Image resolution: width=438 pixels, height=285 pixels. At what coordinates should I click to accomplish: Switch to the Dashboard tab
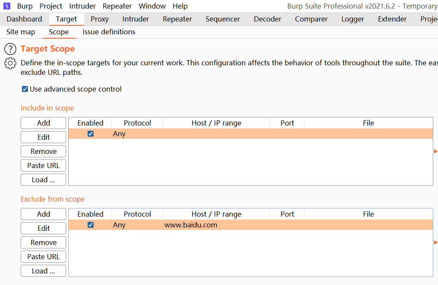point(24,19)
